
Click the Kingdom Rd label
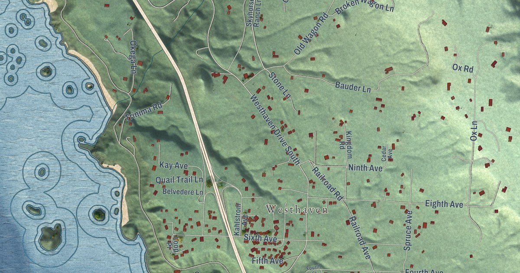point(345,145)
